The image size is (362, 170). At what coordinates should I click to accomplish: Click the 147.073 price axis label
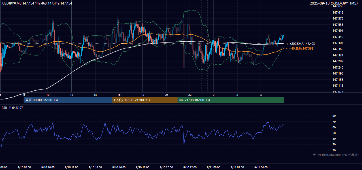tap(338, 92)
